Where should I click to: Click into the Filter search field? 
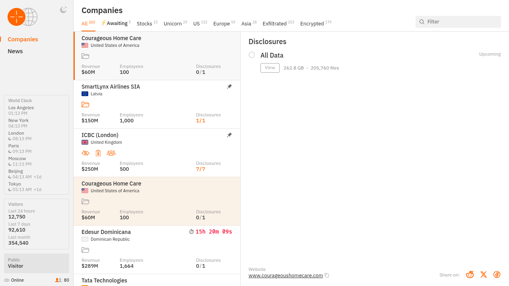tap(461, 22)
